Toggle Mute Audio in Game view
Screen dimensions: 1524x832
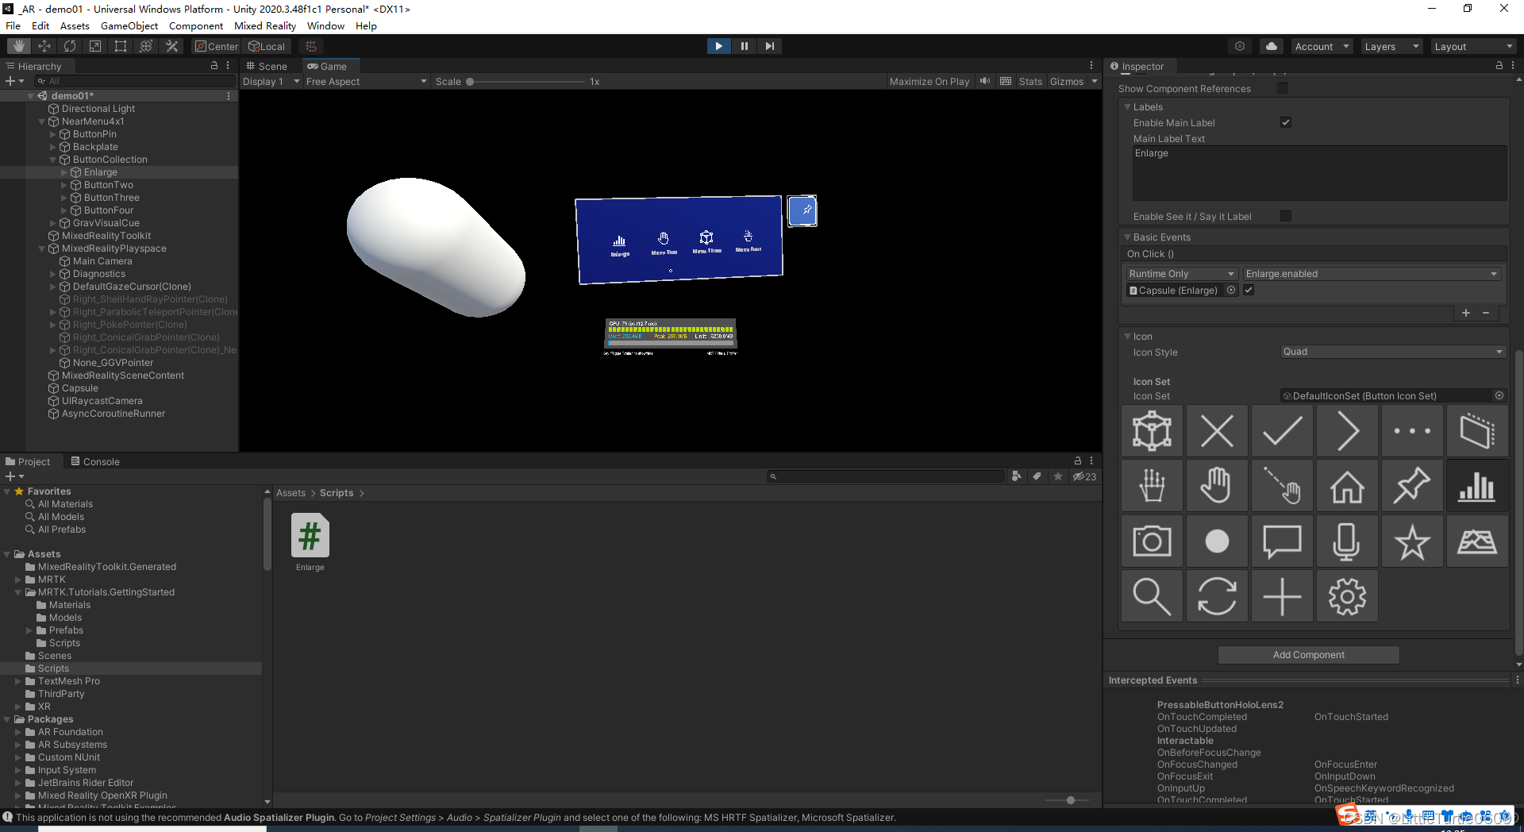985,81
